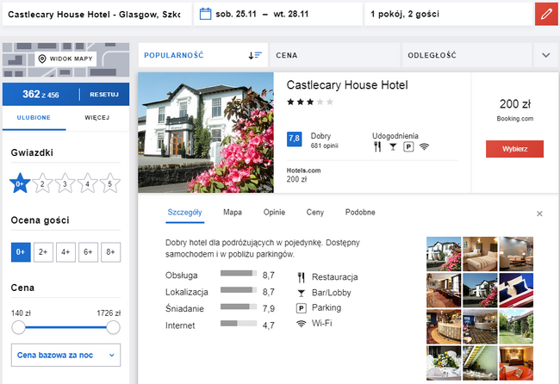This screenshot has height=384, width=560.
Task: Select guest rating 2+
Action: (43, 252)
